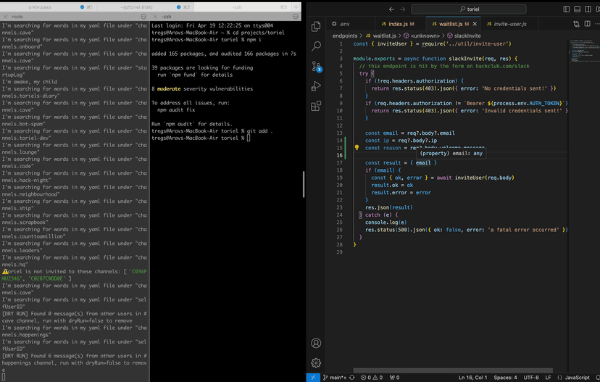Click the Manage gear icon
The height and width of the screenshot is (382, 600).
pos(316,362)
